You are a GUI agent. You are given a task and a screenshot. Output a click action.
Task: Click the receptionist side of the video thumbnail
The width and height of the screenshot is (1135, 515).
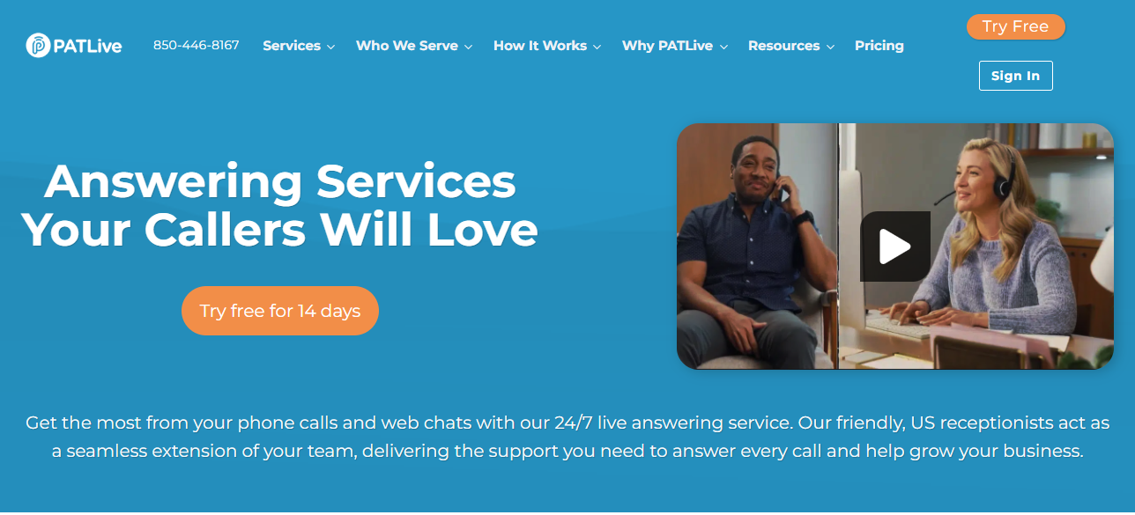[x=976, y=246]
